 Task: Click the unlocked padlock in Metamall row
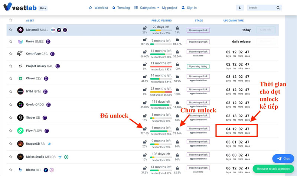[x=144, y=28]
